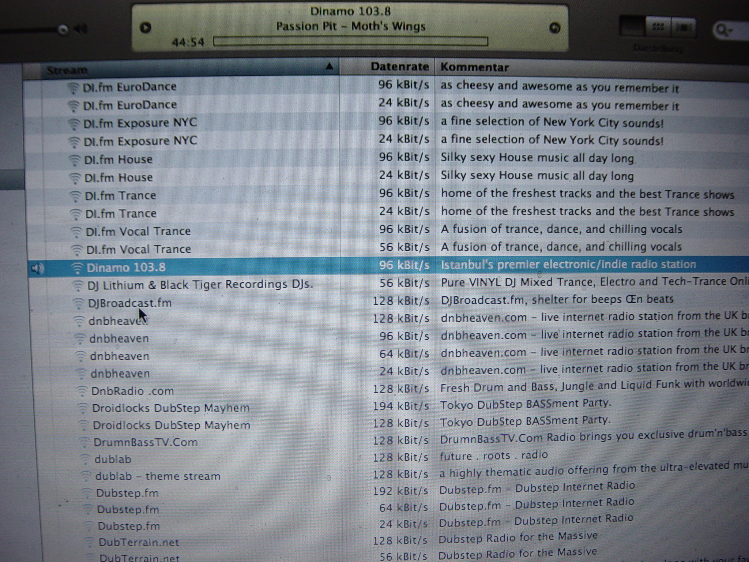Image resolution: width=749 pixels, height=562 pixels.
Task: Switch to grid view
Action: 658,27
